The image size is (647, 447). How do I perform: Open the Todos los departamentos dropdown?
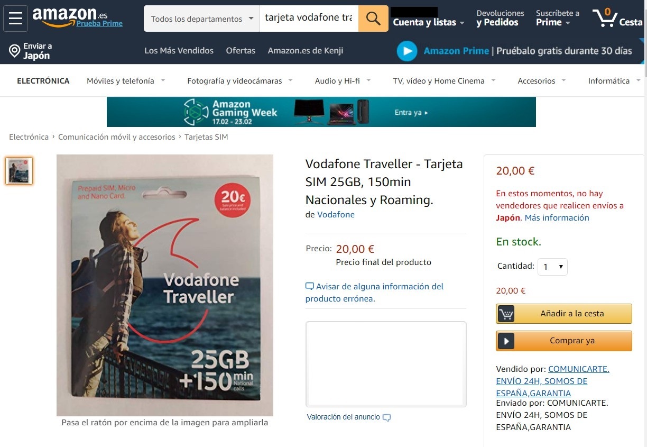click(x=201, y=19)
